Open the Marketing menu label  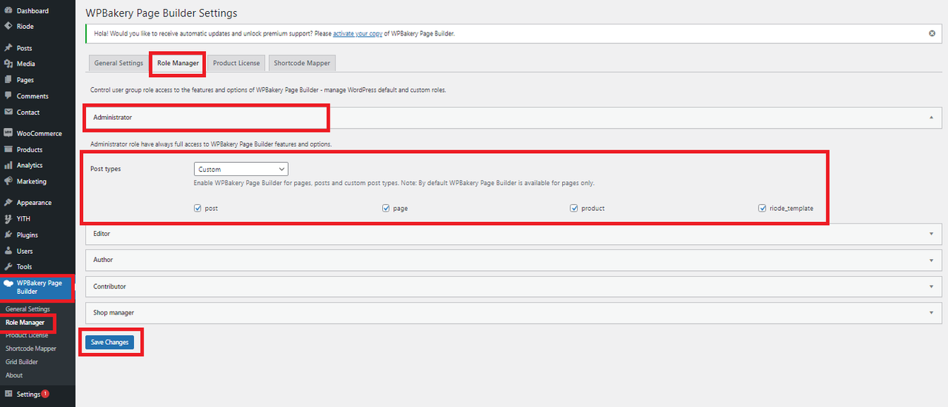click(x=32, y=181)
